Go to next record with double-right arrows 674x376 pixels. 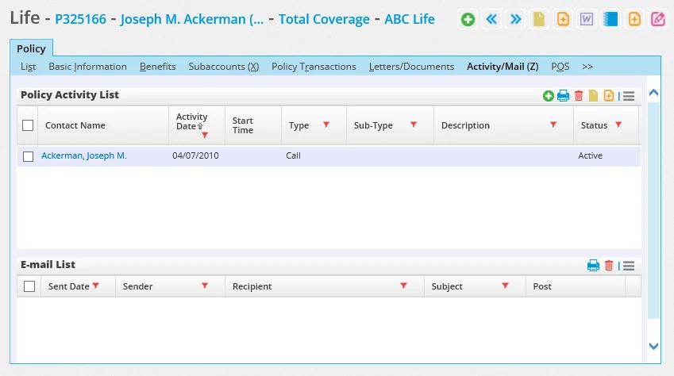point(516,20)
